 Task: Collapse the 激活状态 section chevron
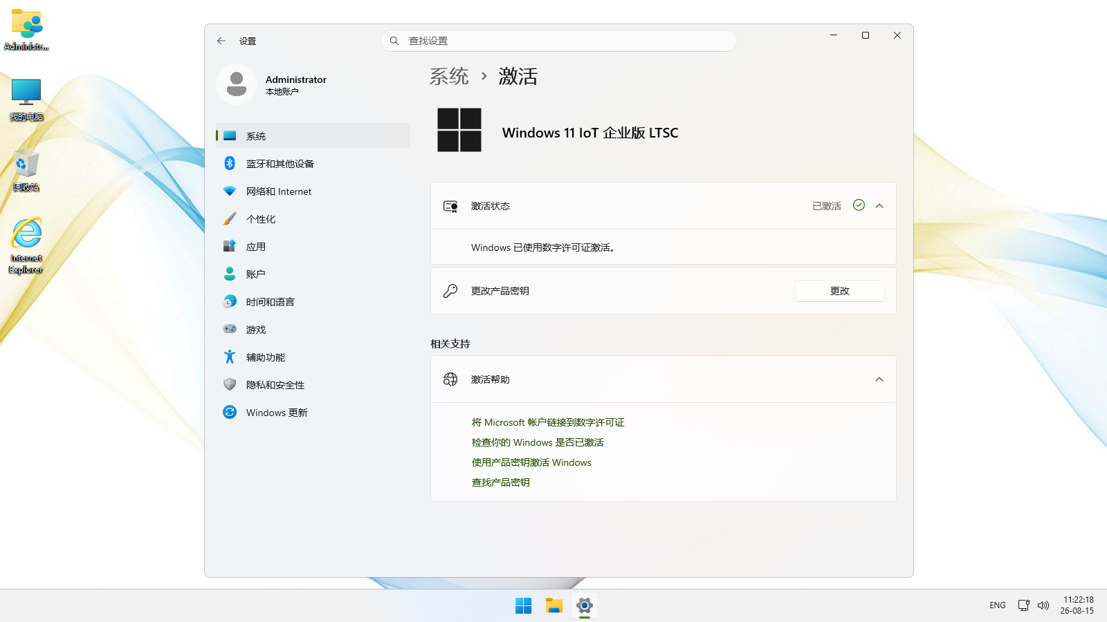point(879,206)
